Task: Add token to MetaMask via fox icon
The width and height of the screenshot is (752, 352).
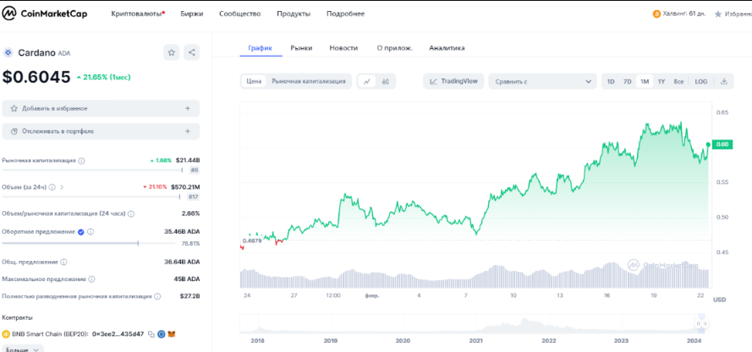Action: click(x=171, y=334)
